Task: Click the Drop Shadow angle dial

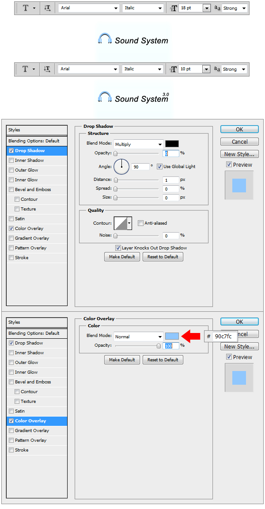Action: (121, 167)
